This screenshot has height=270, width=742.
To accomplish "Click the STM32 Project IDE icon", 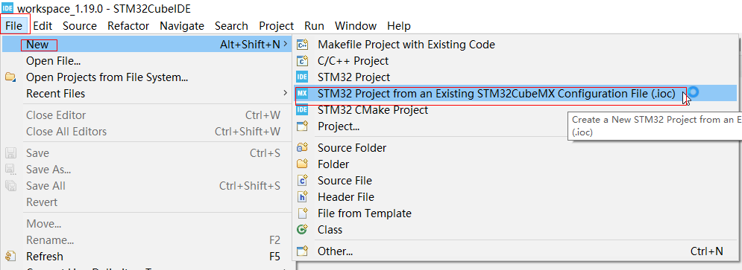I will click(x=302, y=77).
